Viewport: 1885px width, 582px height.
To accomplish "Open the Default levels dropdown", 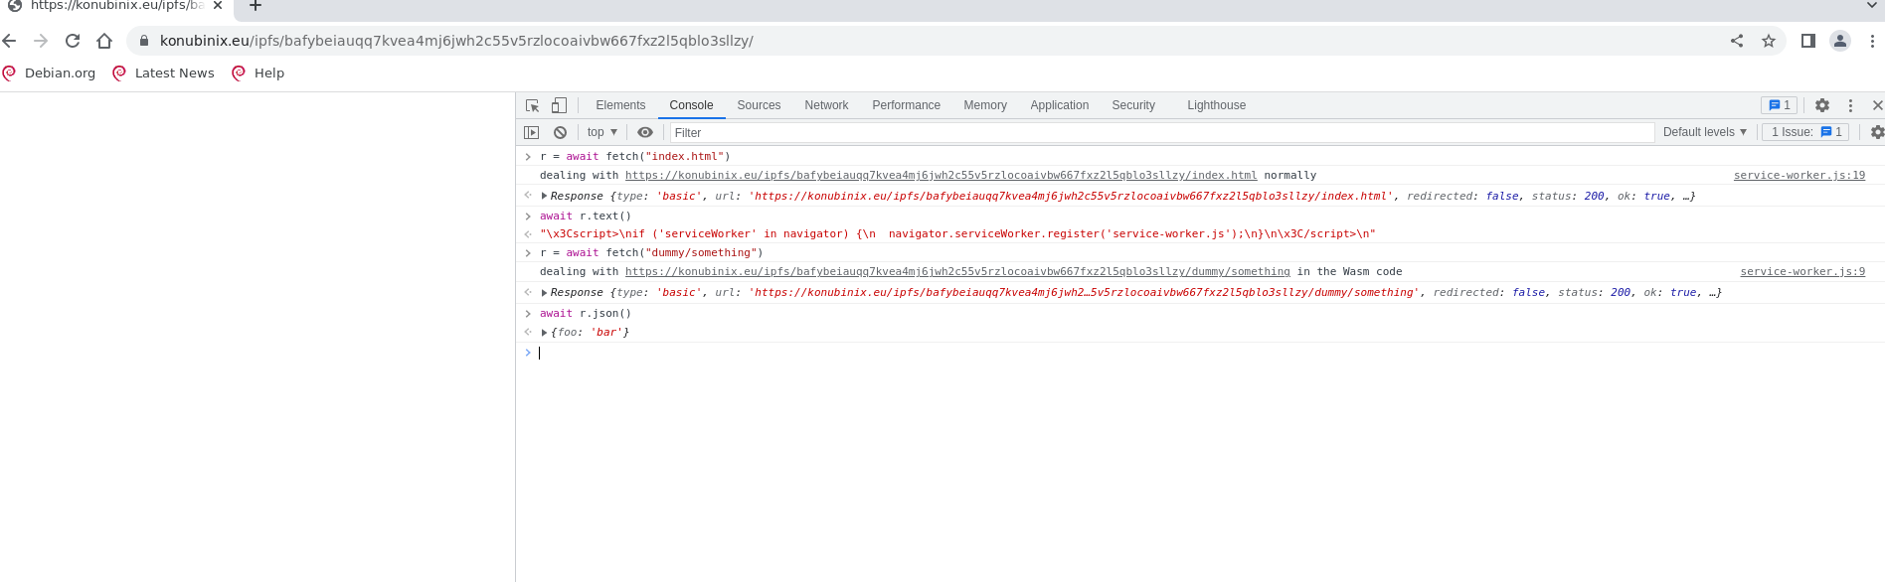I will 1704,132.
